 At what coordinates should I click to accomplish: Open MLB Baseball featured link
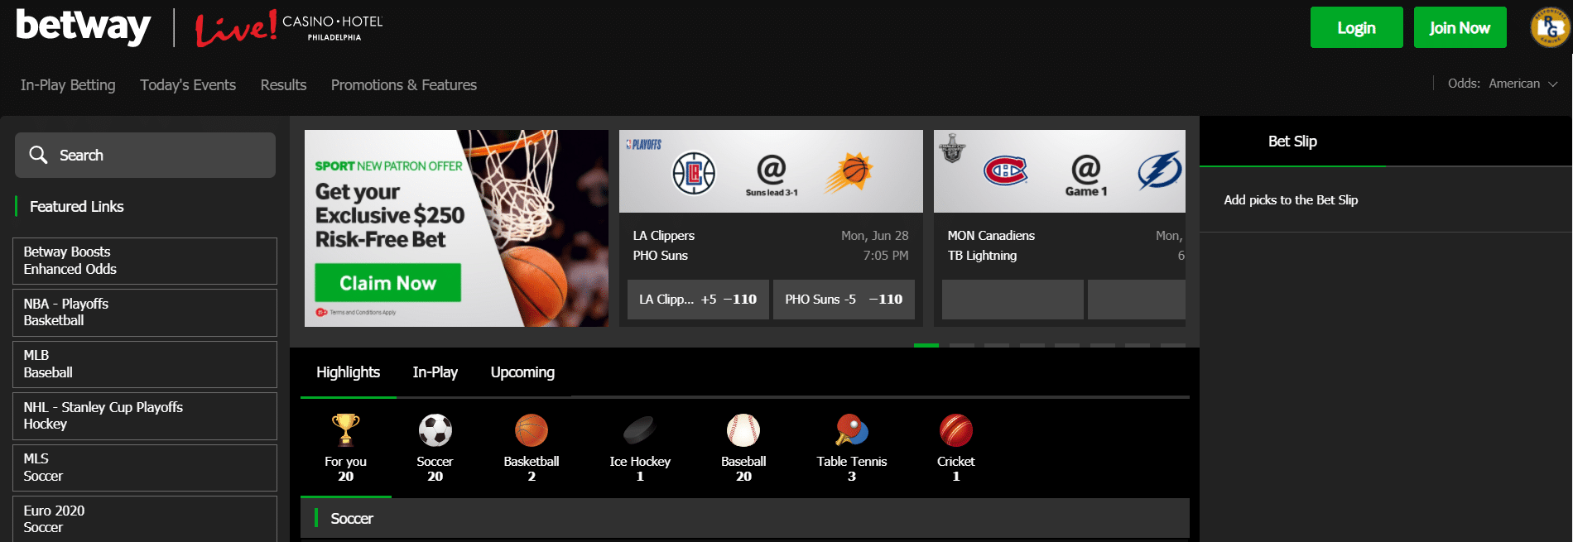click(x=145, y=364)
